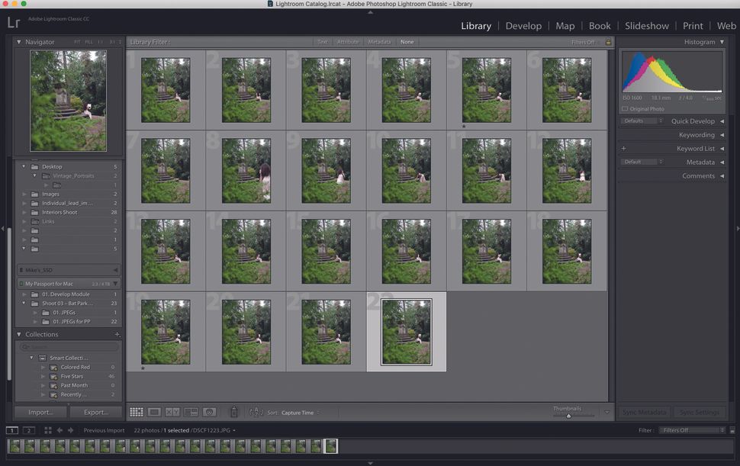Adjust the Thumbnails size slider
This screenshot has height=466, width=740.
tap(568, 415)
